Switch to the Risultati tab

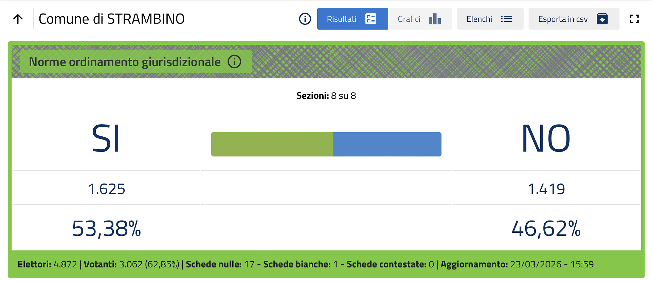(342, 19)
